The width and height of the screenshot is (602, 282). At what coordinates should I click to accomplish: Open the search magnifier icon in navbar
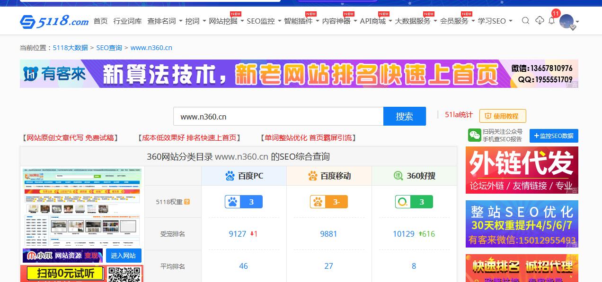(525, 21)
